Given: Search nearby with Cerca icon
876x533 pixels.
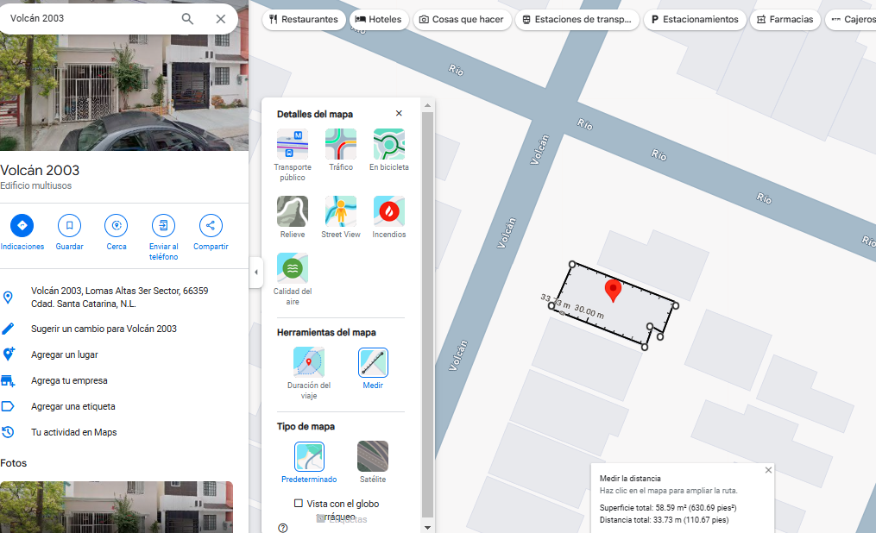Looking at the screenshot, I should click(117, 225).
